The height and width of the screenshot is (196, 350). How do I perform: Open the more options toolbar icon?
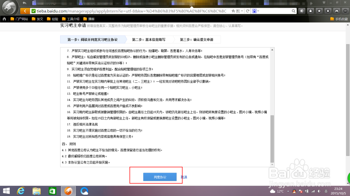click(x=345, y=11)
